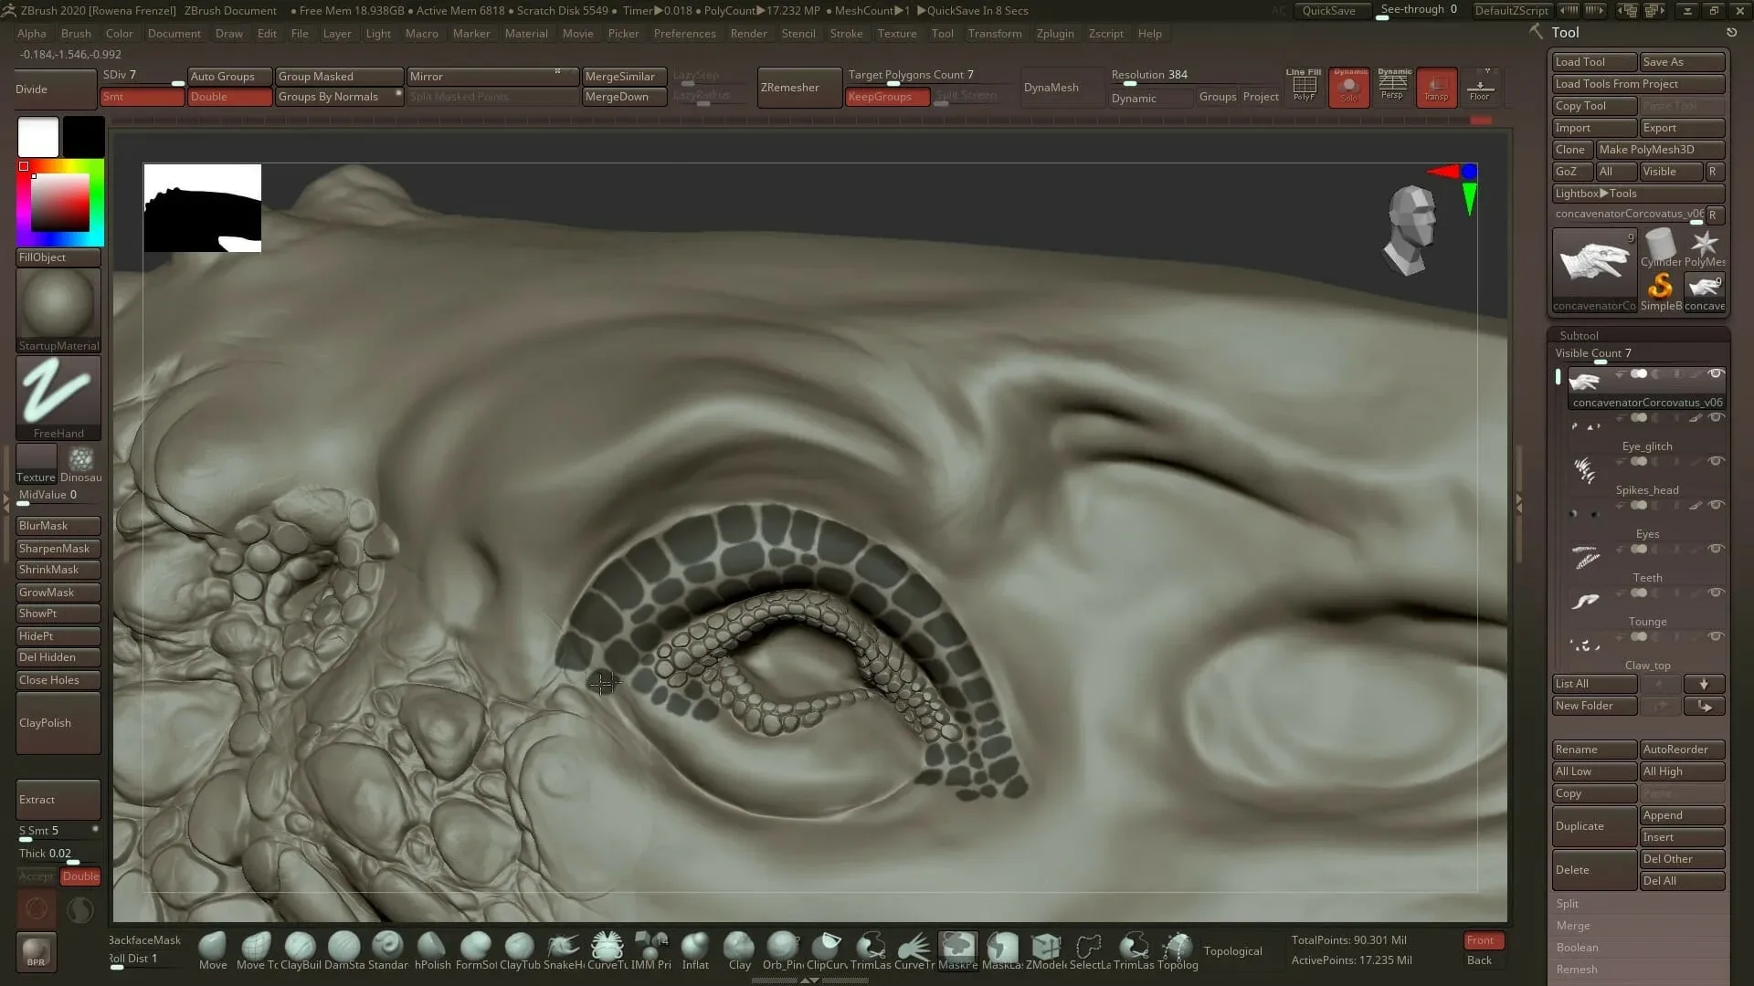Image resolution: width=1754 pixels, height=986 pixels.
Task: Click the down arrow to move subtool down
Action: point(1703,683)
